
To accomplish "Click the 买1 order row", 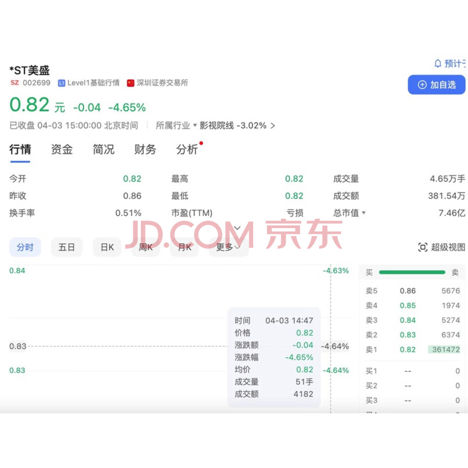I will [x=412, y=371].
